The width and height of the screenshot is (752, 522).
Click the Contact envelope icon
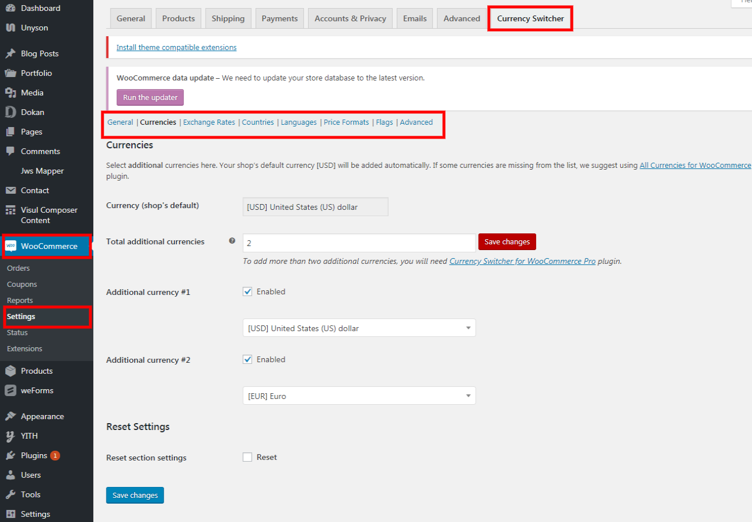pos(10,190)
